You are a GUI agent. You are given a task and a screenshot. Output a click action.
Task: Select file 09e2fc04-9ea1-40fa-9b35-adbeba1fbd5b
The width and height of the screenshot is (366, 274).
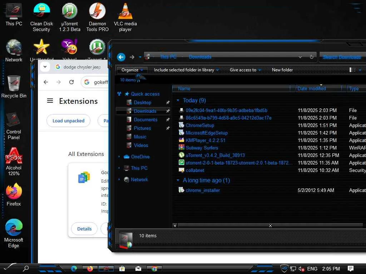[x=226, y=111]
